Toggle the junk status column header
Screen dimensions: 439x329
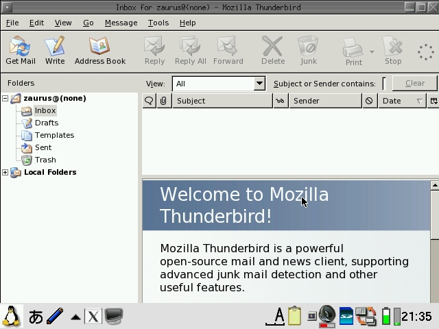click(x=369, y=101)
